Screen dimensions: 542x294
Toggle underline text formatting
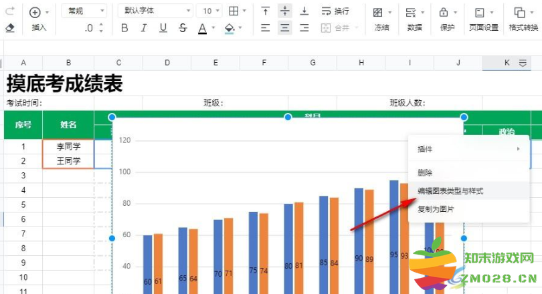tap(163, 28)
